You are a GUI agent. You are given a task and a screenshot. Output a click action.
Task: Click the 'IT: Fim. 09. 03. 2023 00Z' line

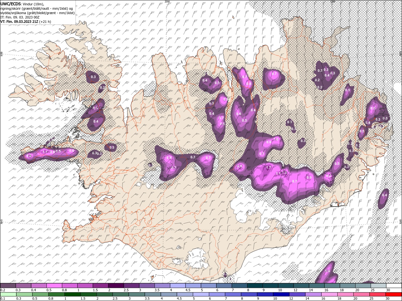coord(19,17)
